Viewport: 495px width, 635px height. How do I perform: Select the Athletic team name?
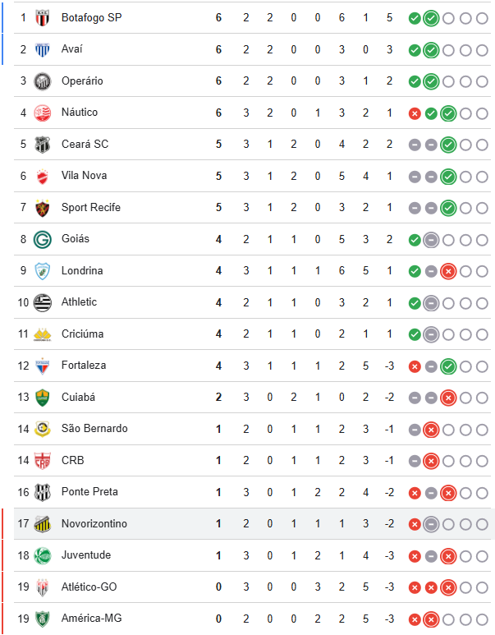click(x=79, y=301)
